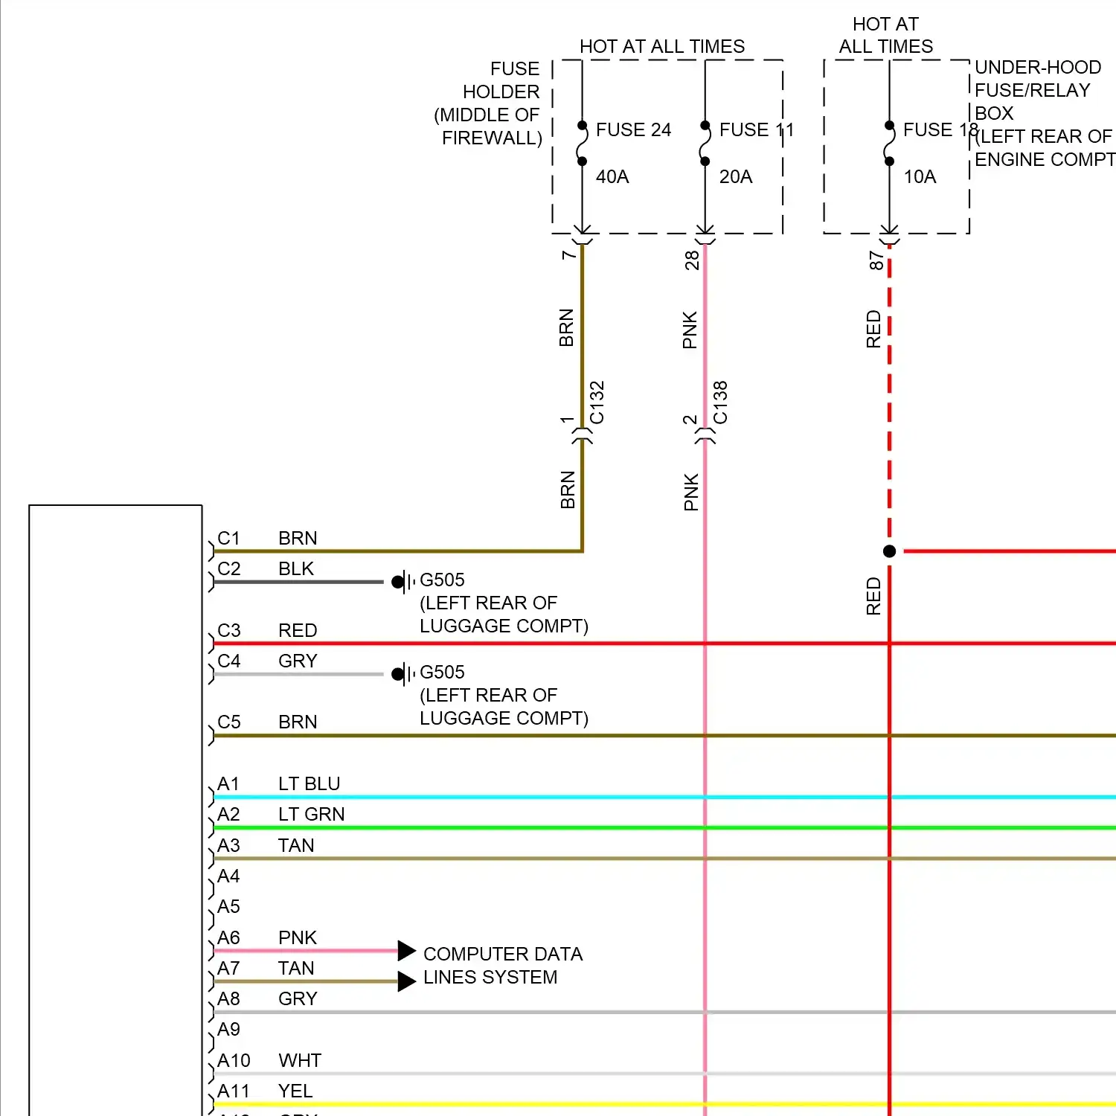1116x1116 pixels.
Task: Click the A9 pin label
Action: (x=228, y=1029)
